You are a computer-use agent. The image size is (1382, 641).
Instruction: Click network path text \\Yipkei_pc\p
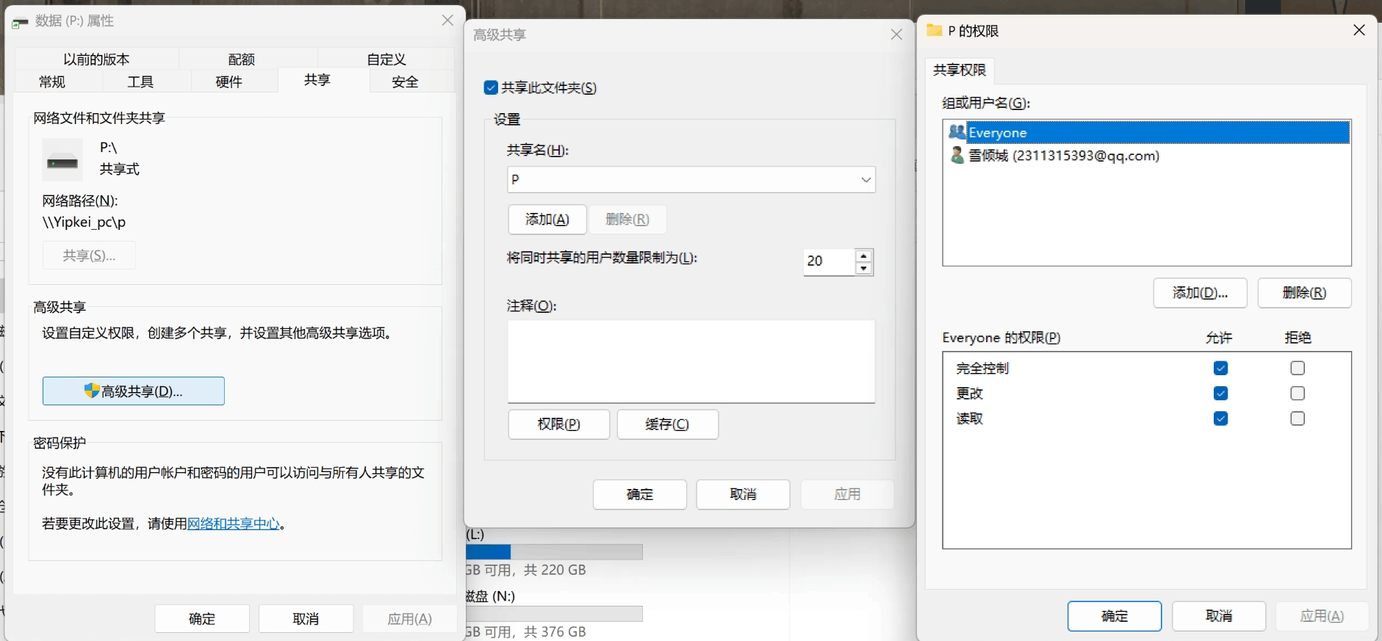click(84, 222)
